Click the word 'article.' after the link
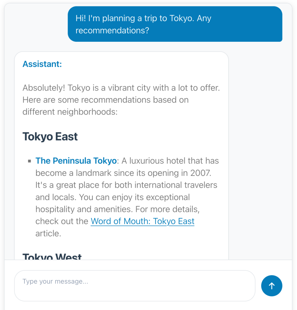 click(x=48, y=233)
